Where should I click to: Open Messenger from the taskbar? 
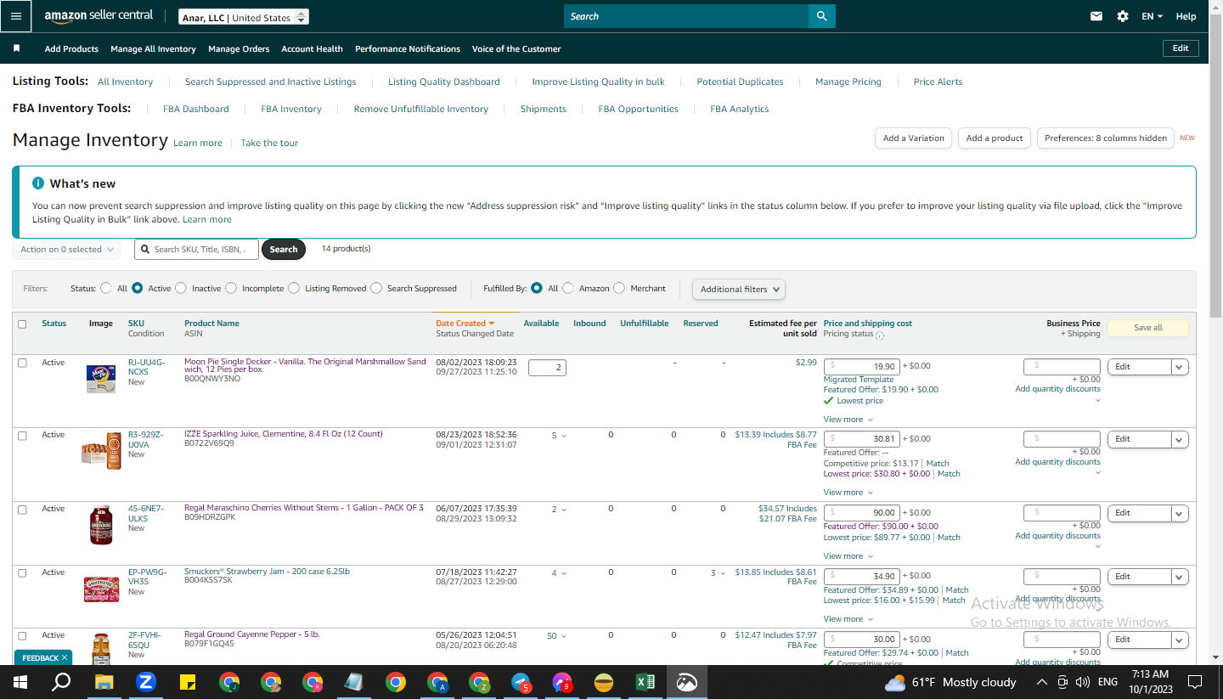[562, 682]
